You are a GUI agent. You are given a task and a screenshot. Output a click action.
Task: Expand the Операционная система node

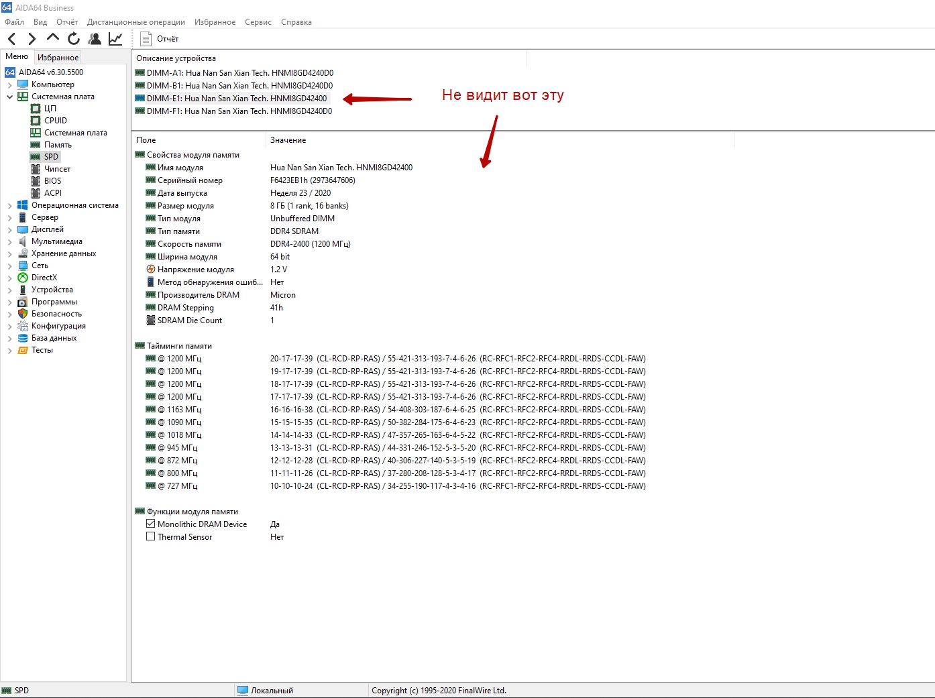pyautogui.click(x=9, y=205)
